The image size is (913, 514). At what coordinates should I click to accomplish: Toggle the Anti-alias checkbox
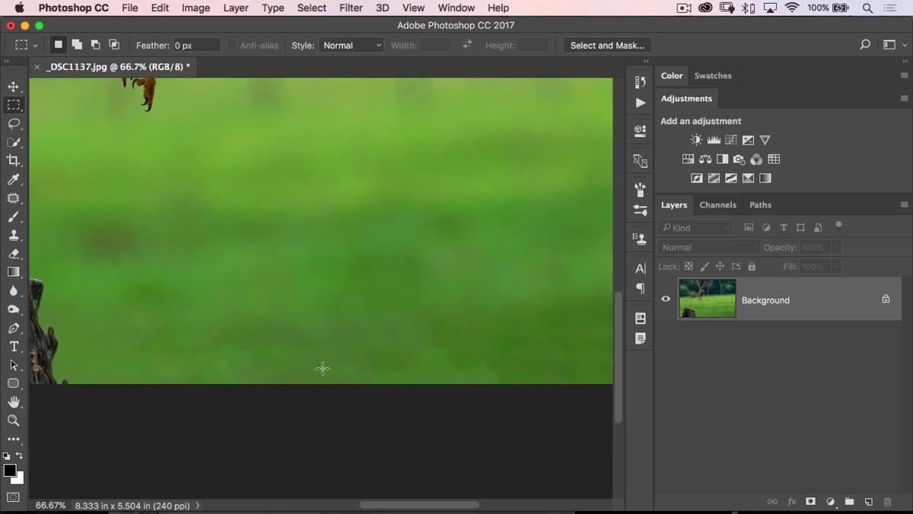coord(232,46)
